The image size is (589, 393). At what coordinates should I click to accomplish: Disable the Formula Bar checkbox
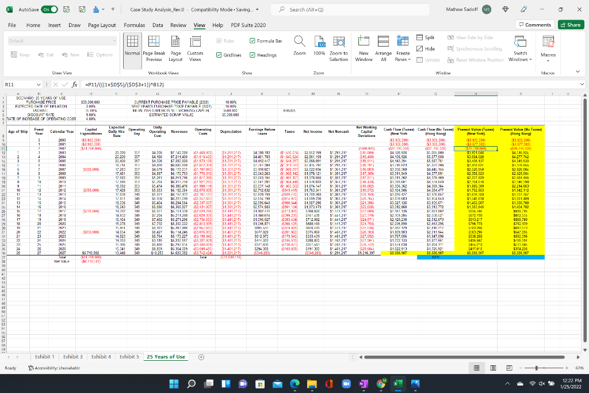tap(251, 41)
